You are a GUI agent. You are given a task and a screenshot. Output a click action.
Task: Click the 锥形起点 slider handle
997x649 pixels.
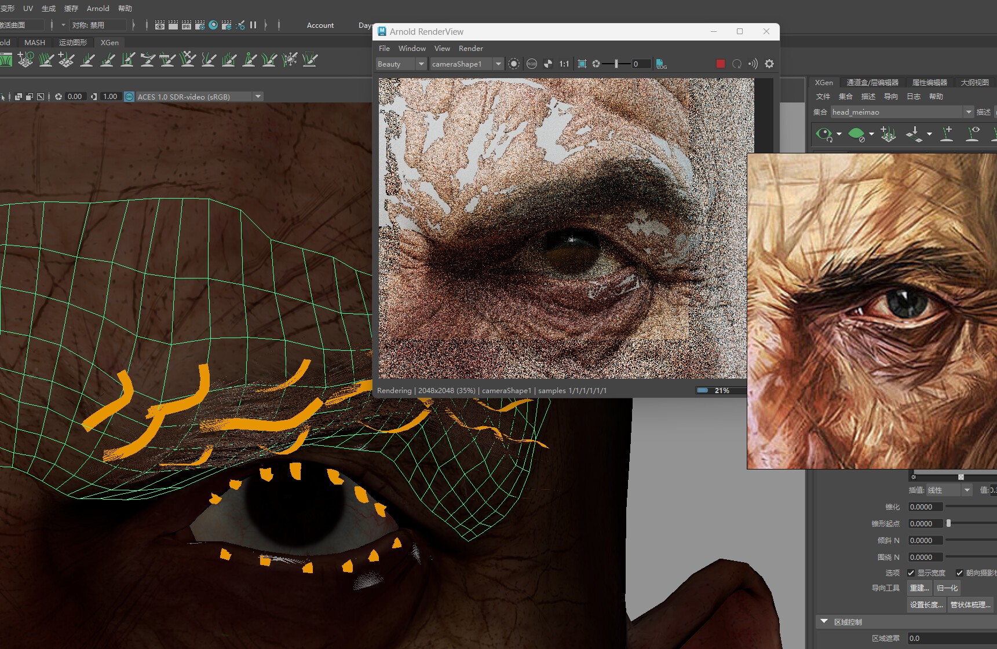pyautogui.click(x=948, y=523)
